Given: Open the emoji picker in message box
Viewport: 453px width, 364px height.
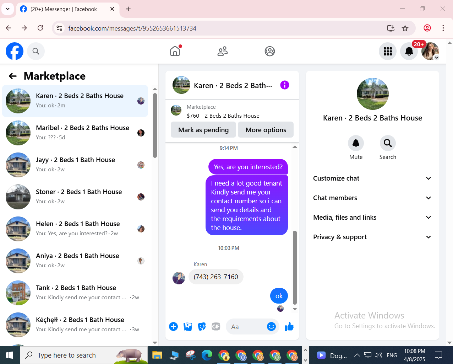Looking at the screenshot, I should click(271, 327).
